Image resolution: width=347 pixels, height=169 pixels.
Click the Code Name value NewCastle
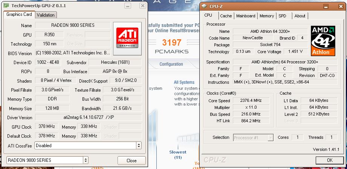click(253, 38)
